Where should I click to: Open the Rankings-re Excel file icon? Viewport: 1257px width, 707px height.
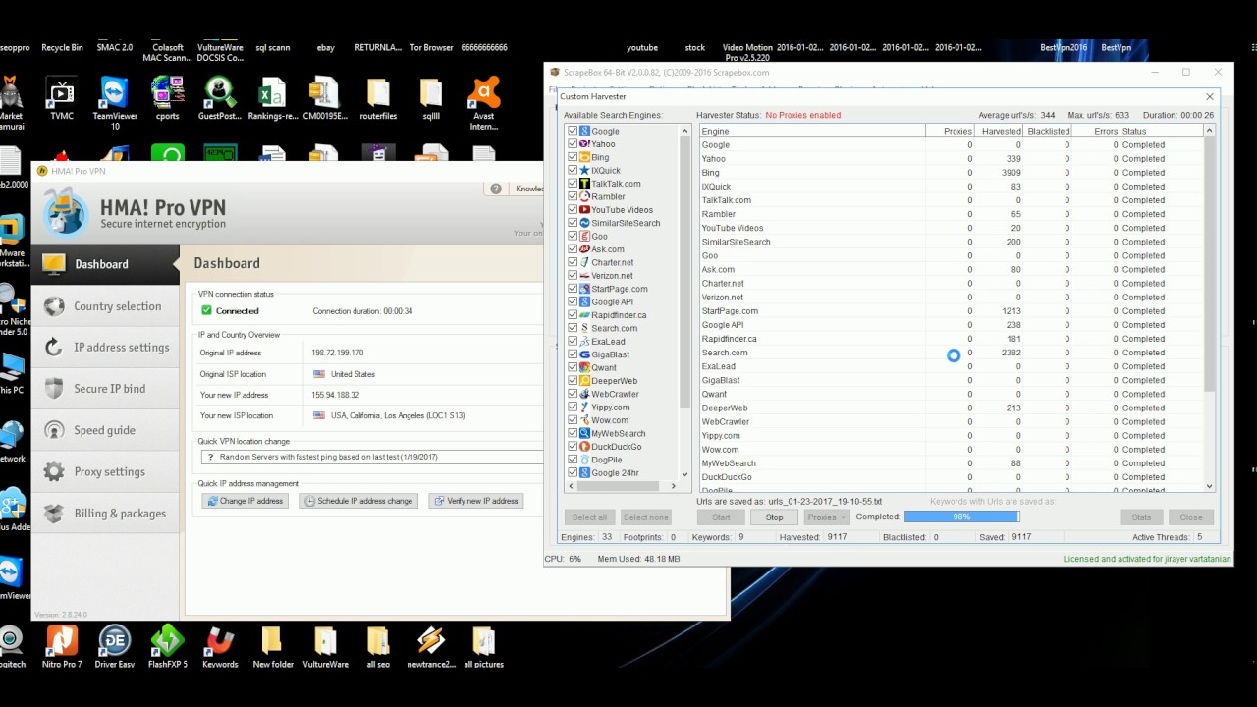click(x=272, y=98)
